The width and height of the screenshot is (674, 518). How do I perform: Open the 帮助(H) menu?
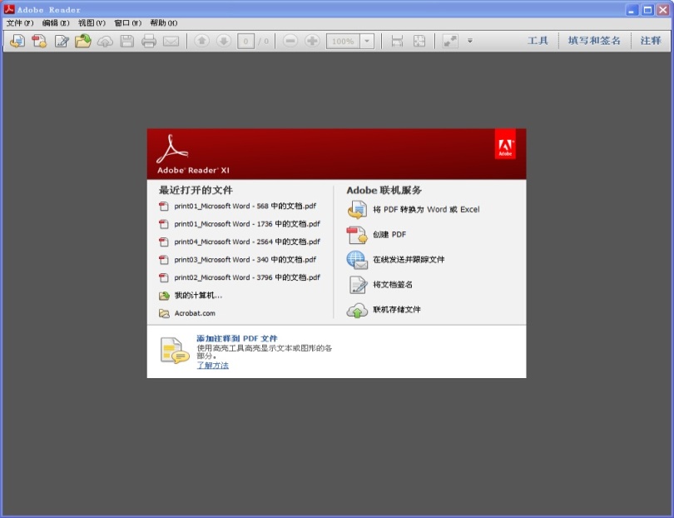pos(164,22)
